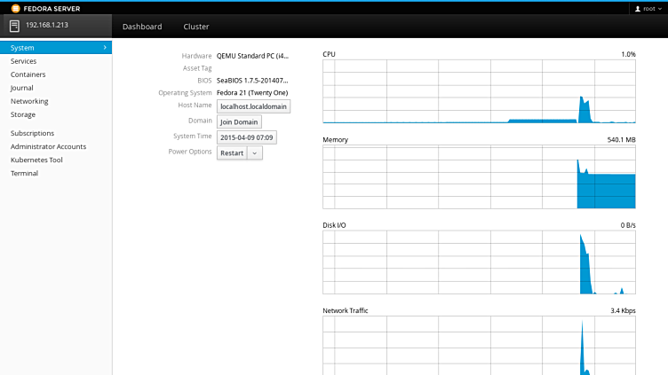Screen dimensions: 668x375
Task: Change the system time 2015-04-09 07:09
Action: point(247,137)
